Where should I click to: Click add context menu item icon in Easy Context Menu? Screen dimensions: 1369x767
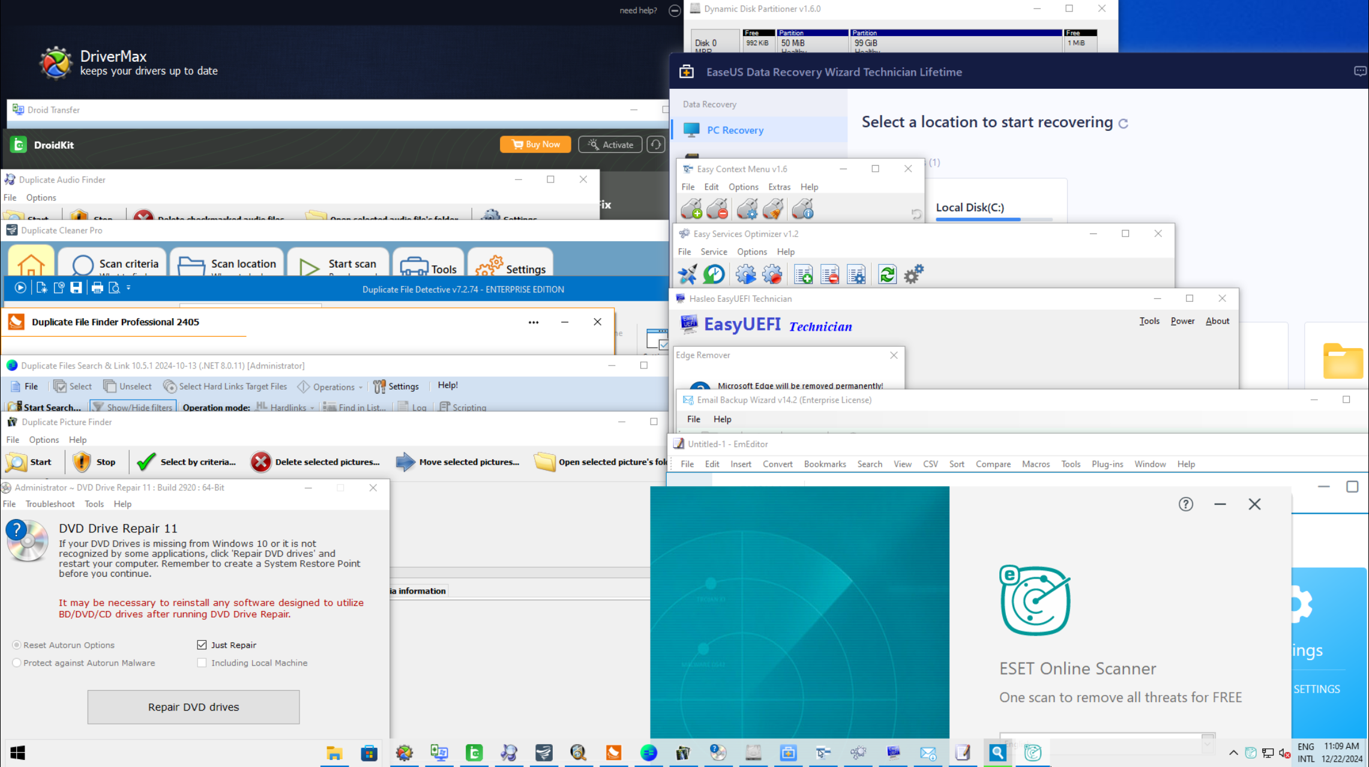coord(691,209)
